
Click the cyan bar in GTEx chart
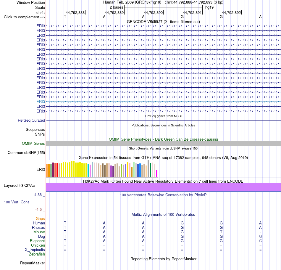tap(88, 171)
